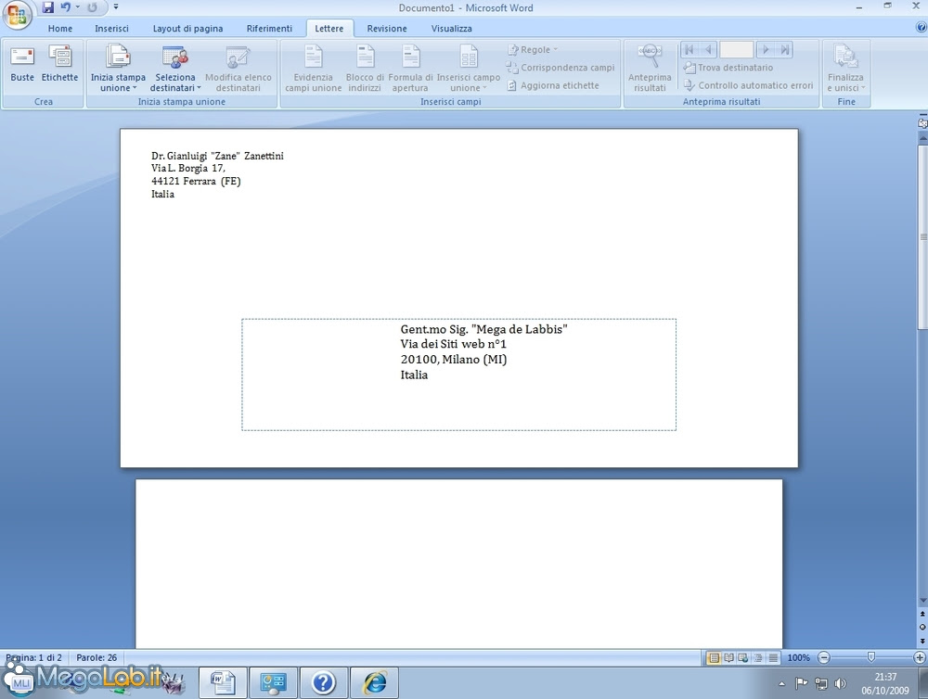Image resolution: width=928 pixels, height=699 pixels.
Task: Switch to the Revisione ribbon tab
Action: [386, 28]
